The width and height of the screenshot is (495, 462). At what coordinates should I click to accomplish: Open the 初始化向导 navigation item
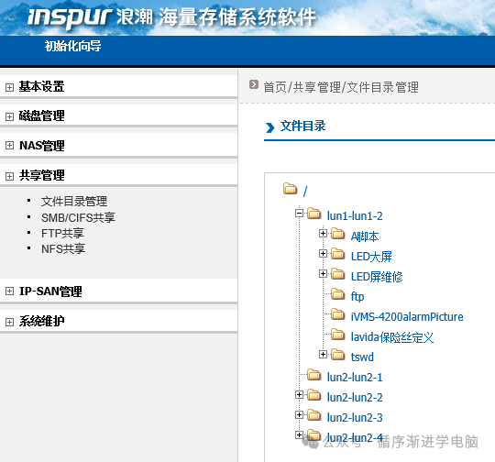(x=72, y=46)
